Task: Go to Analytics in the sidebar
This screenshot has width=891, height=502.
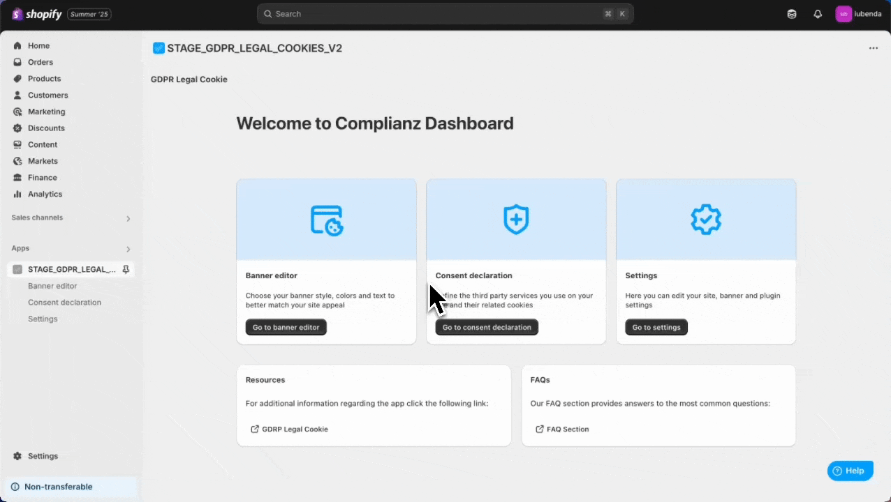Action: pyautogui.click(x=45, y=194)
